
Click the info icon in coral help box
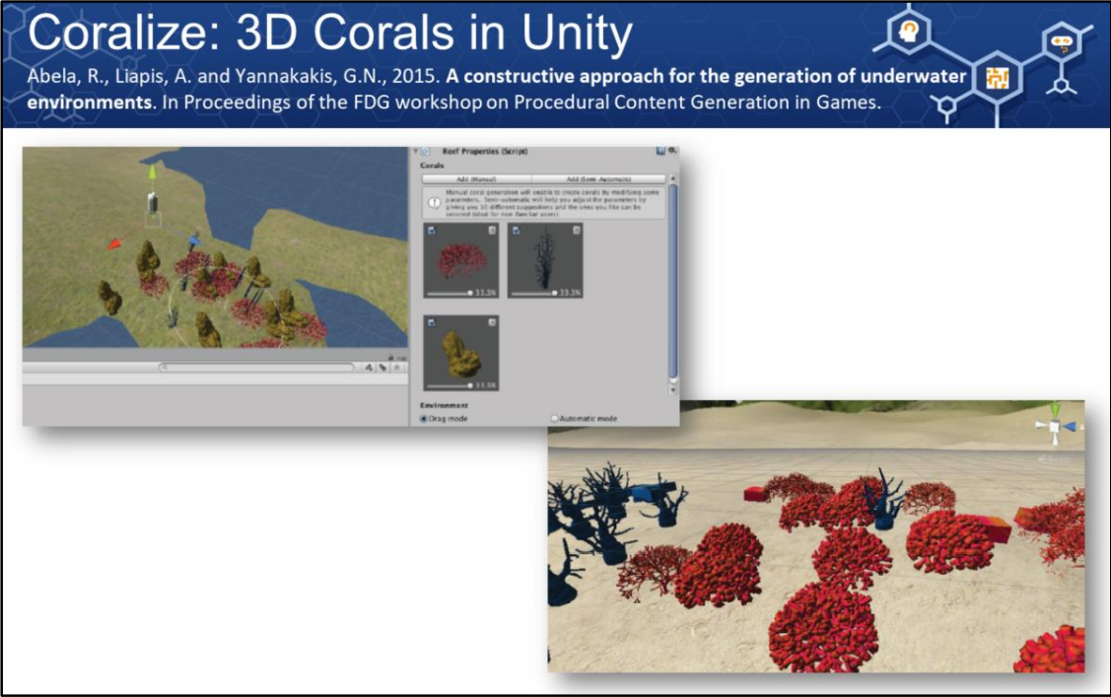coord(435,202)
